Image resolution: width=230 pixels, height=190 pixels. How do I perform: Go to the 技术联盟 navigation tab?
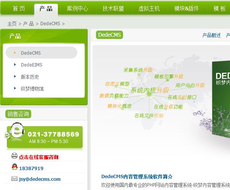(113, 8)
